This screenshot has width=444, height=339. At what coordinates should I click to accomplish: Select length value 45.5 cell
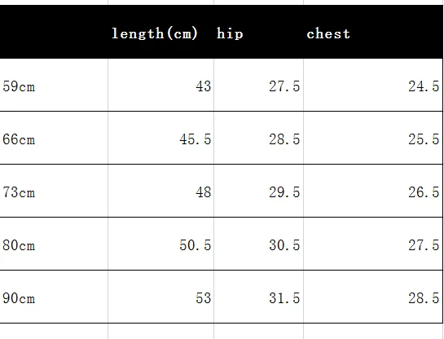(160, 138)
